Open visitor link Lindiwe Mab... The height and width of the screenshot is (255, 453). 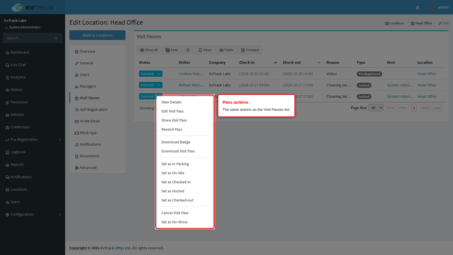click(191, 74)
